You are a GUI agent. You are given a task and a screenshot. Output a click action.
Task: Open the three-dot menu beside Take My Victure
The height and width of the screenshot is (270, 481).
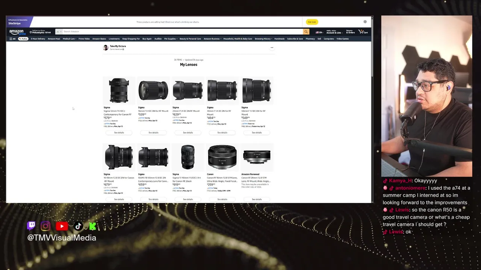(x=272, y=48)
